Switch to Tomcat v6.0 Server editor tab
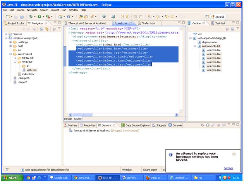244x184 pixels. [x=87, y=23]
